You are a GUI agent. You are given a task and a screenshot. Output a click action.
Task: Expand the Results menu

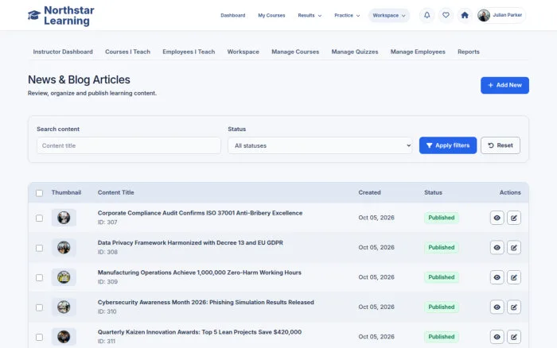(310, 15)
